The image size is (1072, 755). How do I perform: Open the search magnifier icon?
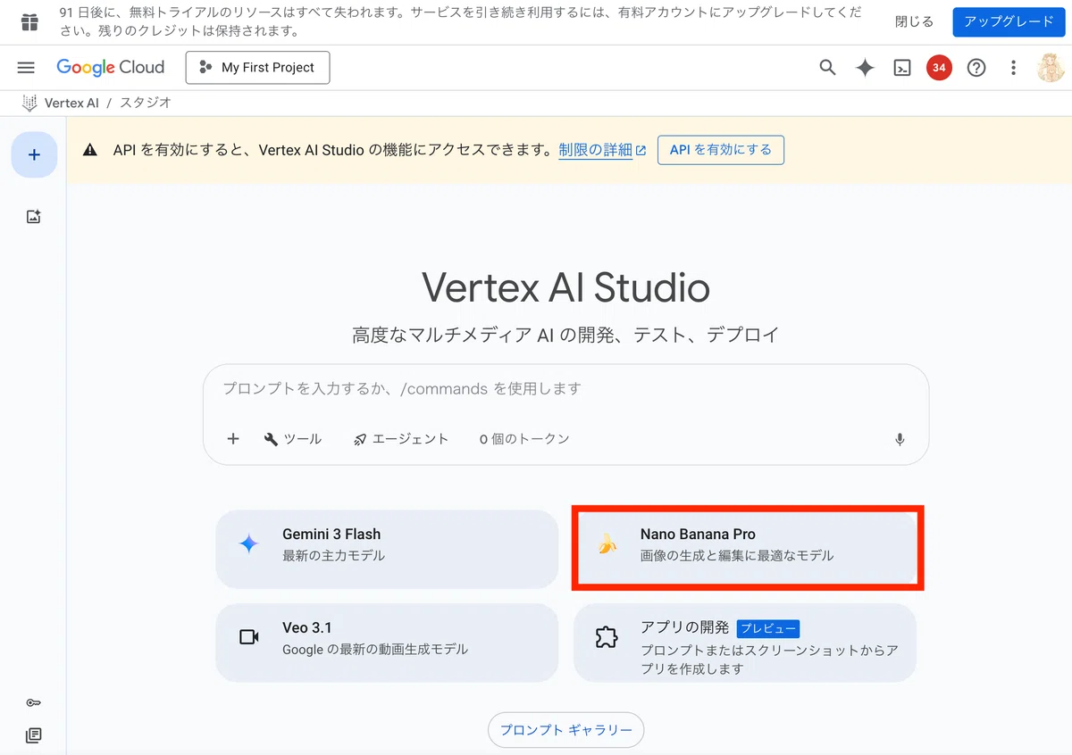pos(828,68)
